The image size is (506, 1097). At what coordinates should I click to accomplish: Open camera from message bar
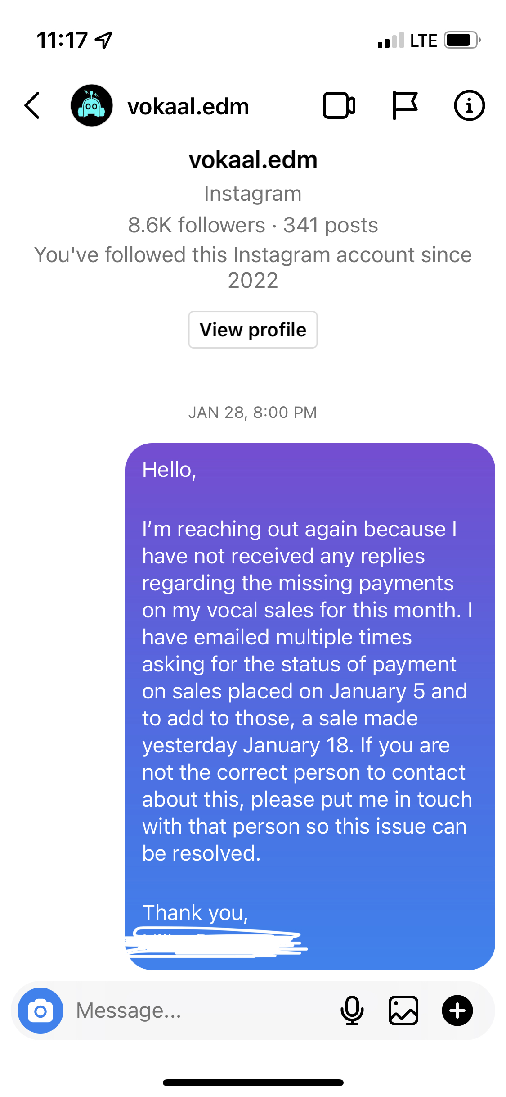(x=40, y=1011)
